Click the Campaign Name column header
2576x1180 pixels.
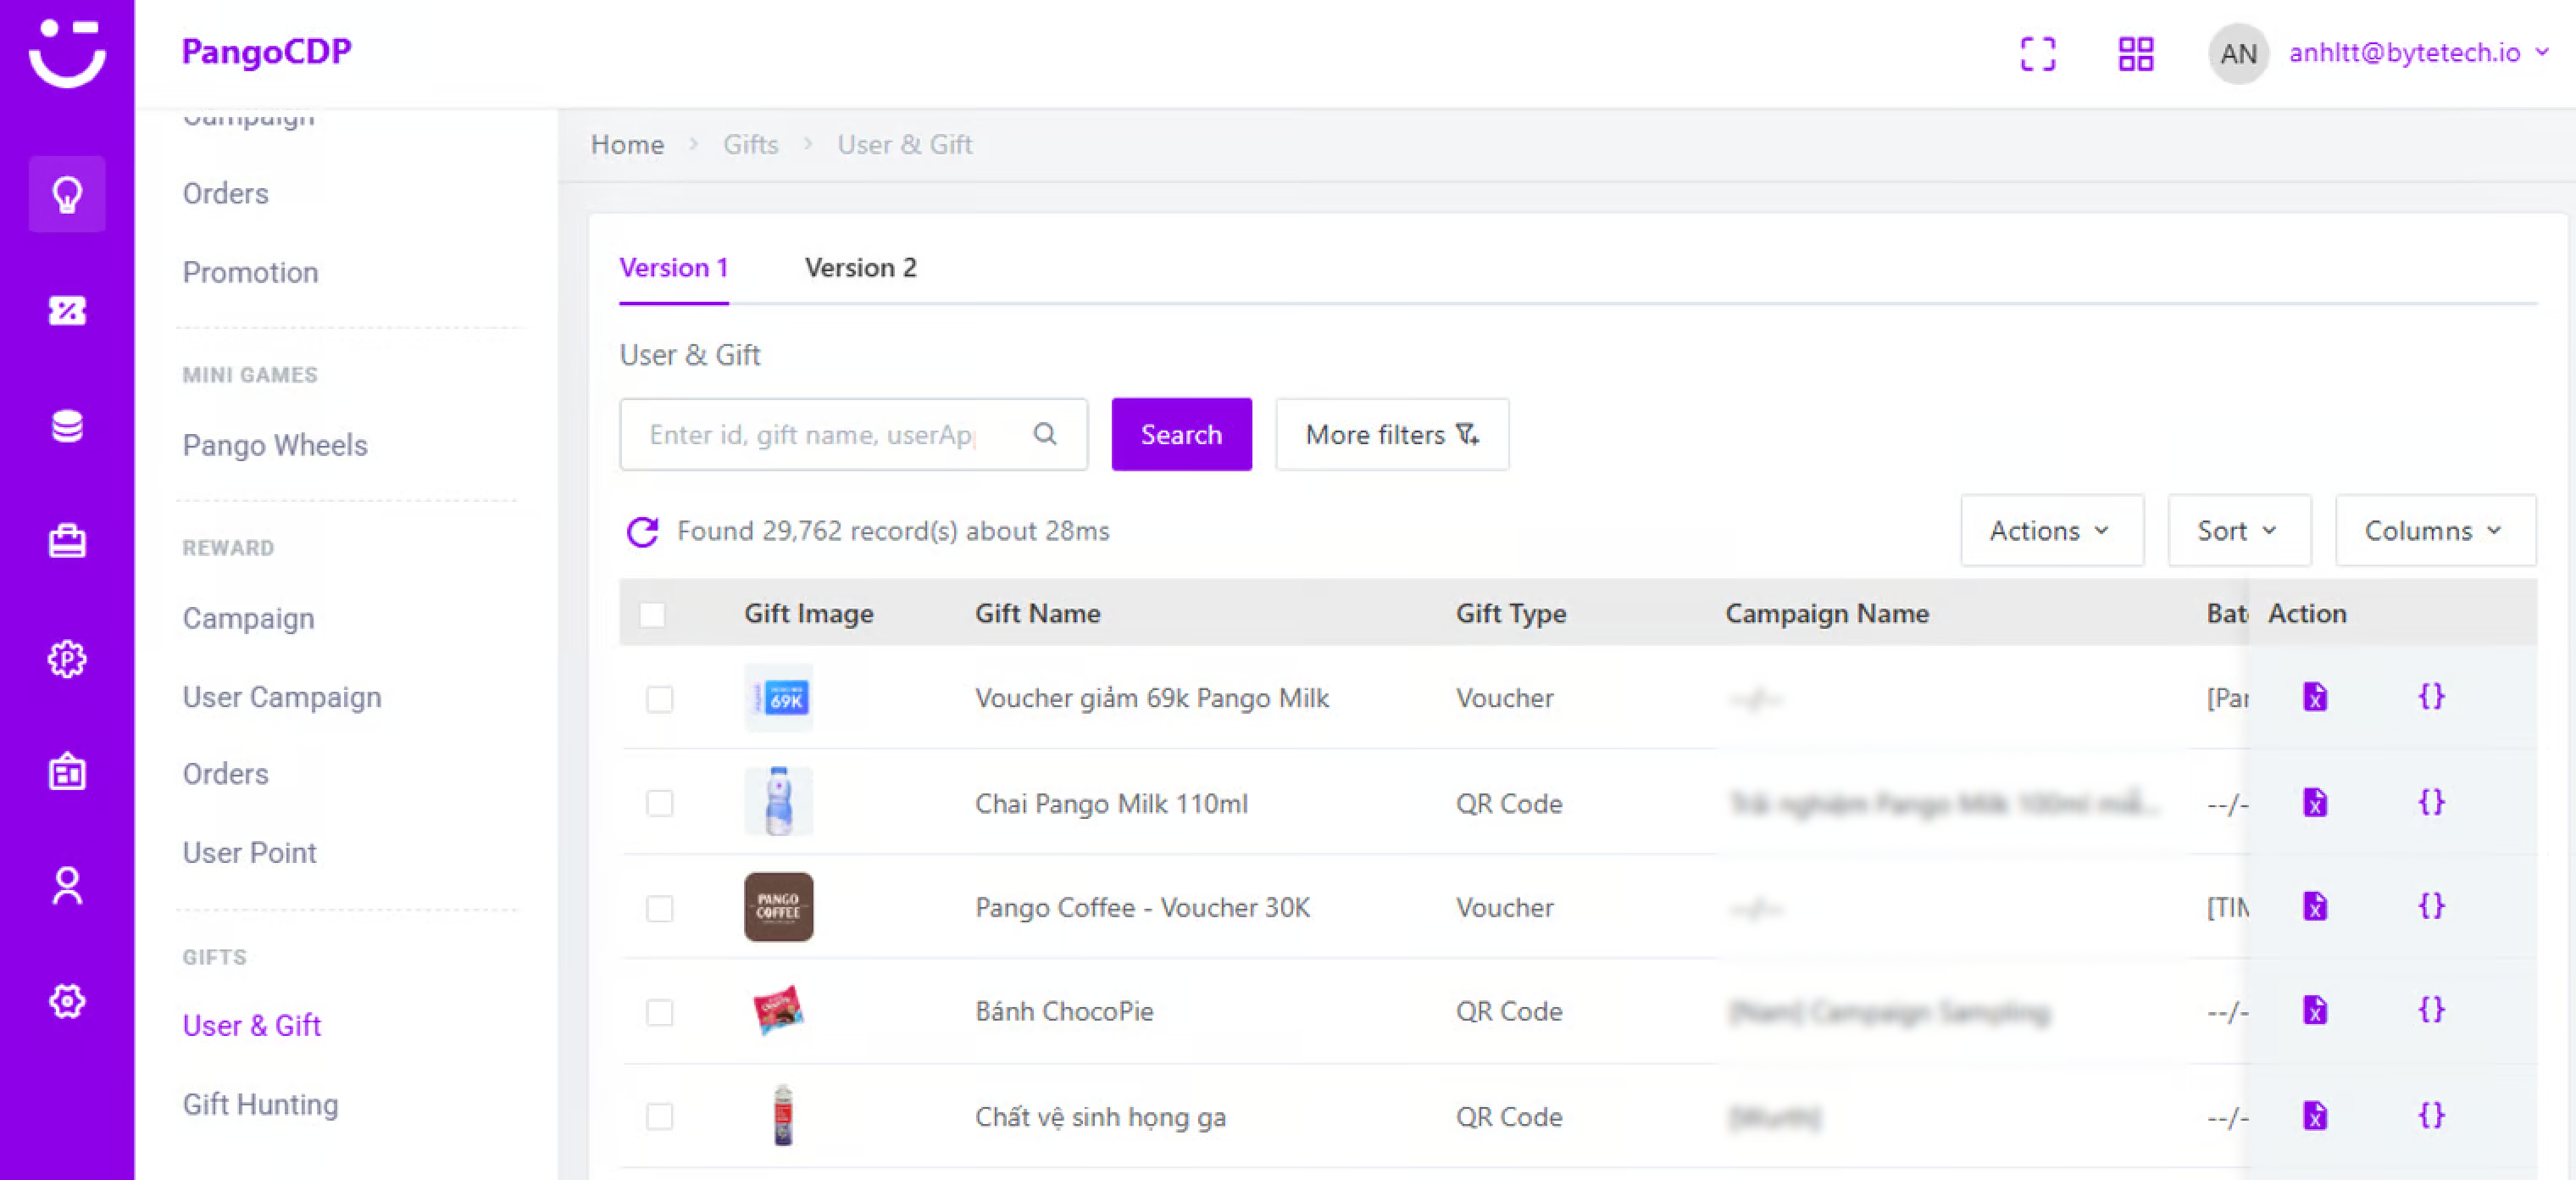[1827, 613]
